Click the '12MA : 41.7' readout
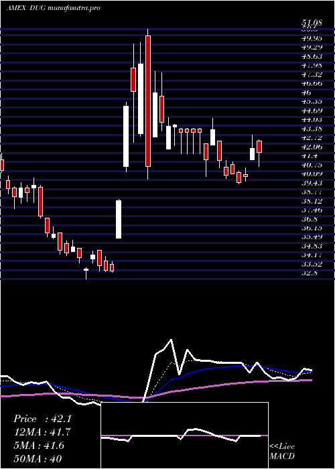Image resolution: width=335 pixels, height=469 pixels. tap(42, 432)
